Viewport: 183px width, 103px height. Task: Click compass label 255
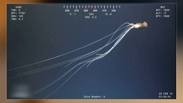67,11
